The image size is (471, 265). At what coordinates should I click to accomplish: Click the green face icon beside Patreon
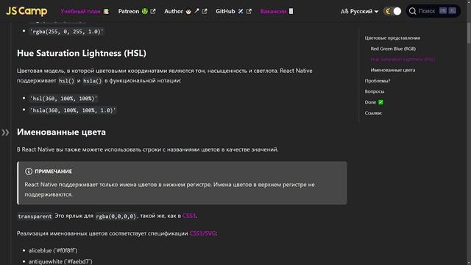pyautogui.click(x=145, y=12)
